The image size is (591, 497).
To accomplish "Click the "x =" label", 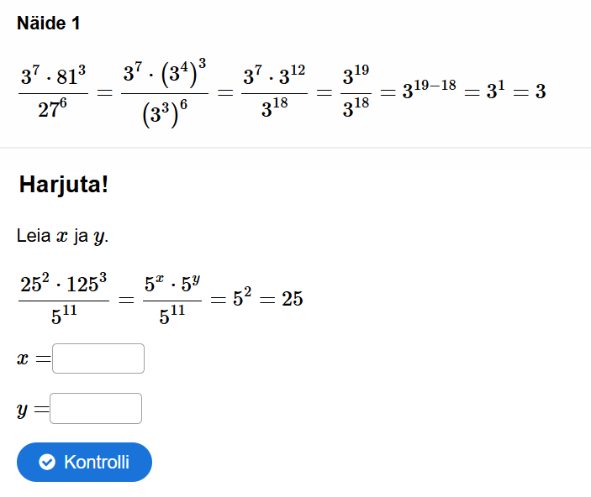I will tap(32, 359).
